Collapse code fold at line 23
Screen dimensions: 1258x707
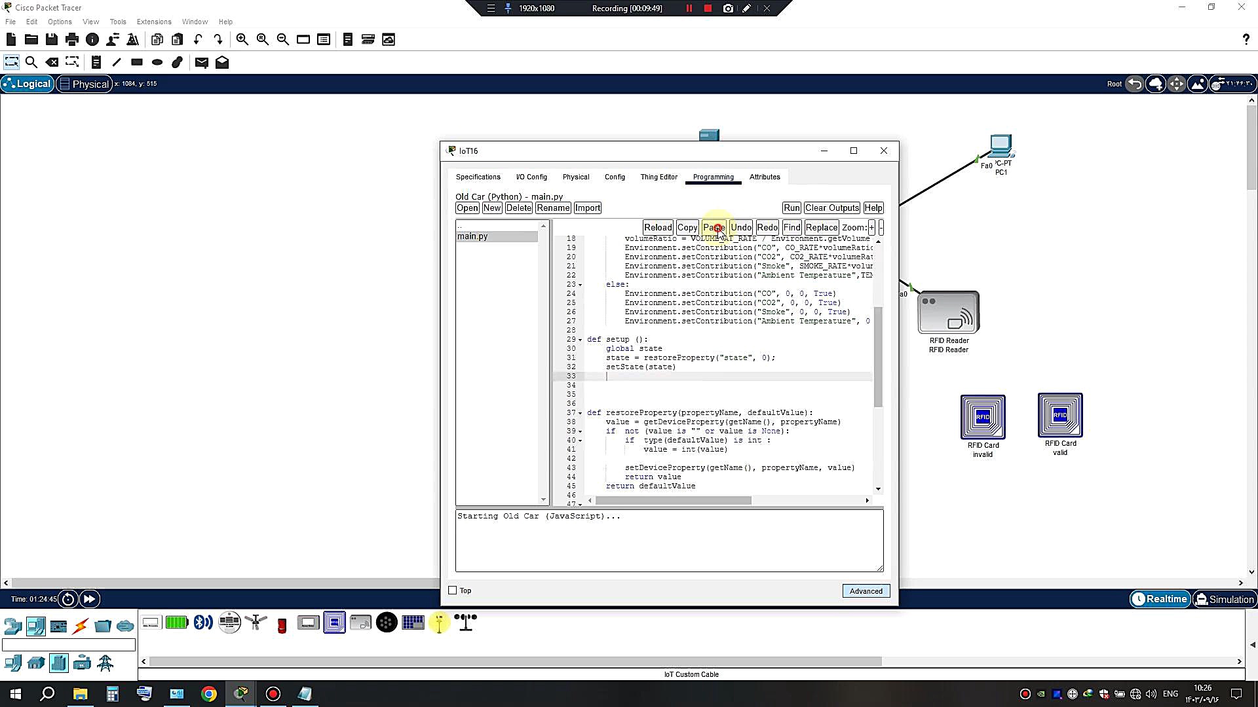point(580,285)
